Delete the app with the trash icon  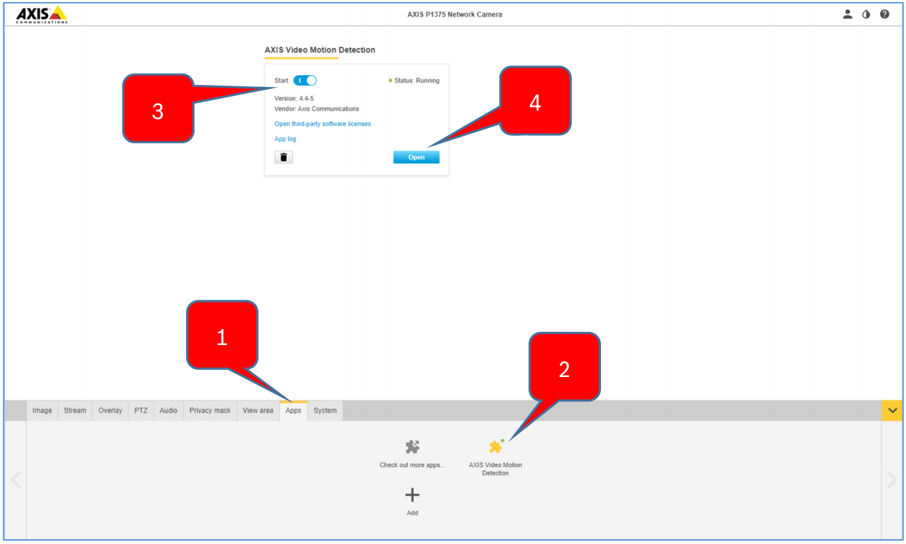pos(283,157)
